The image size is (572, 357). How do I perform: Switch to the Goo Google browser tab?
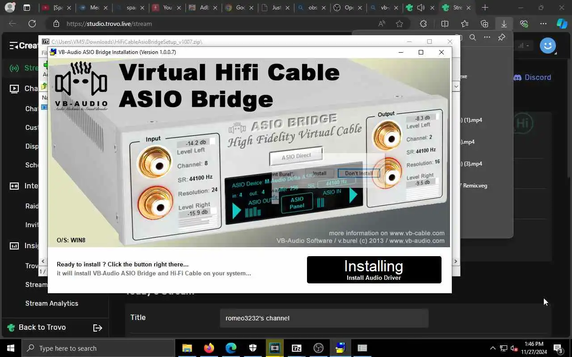240,8
